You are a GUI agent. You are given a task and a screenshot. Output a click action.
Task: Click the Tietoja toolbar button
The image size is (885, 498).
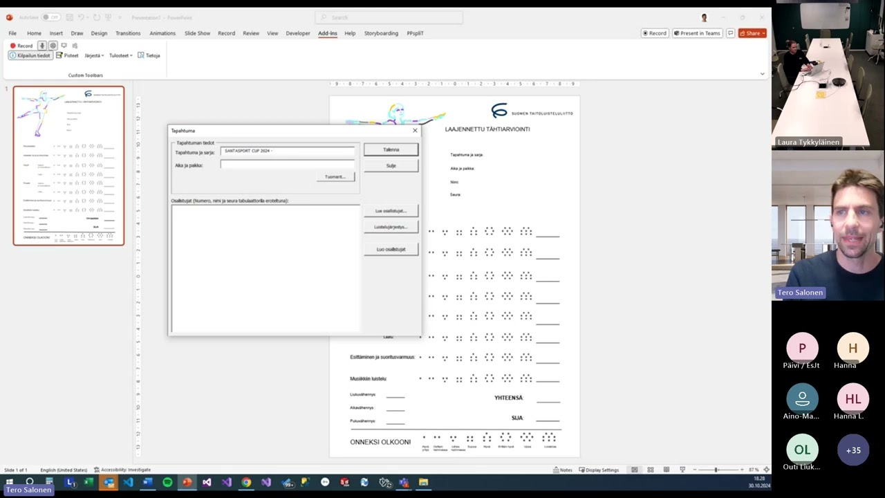coord(149,55)
